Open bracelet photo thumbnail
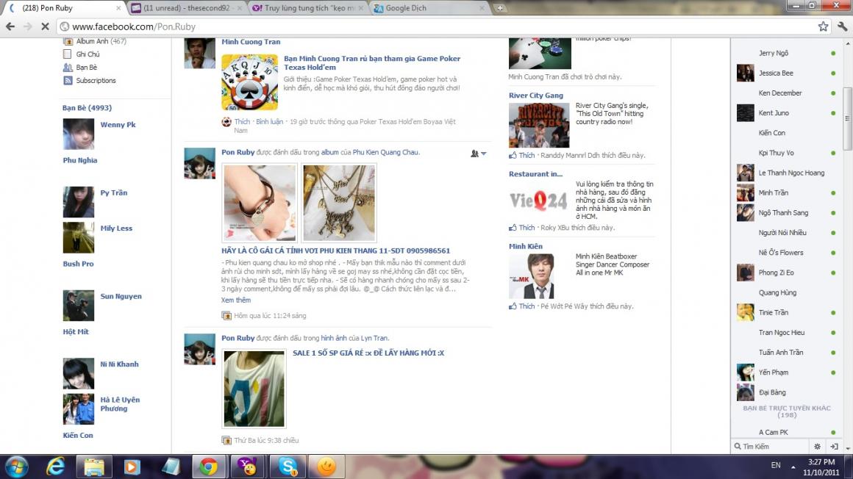Screen dimensions: 853x479 [260, 203]
